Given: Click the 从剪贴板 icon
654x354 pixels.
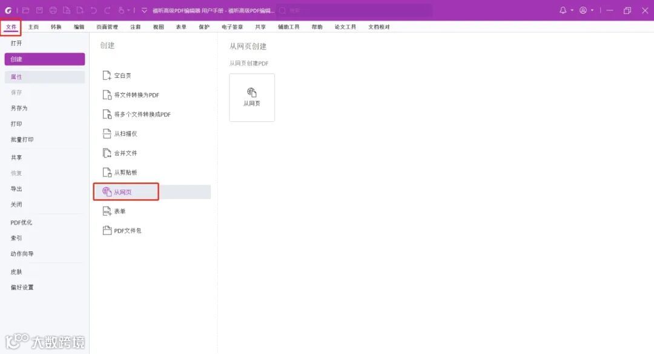Looking at the screenshot, I should point(107,172).
